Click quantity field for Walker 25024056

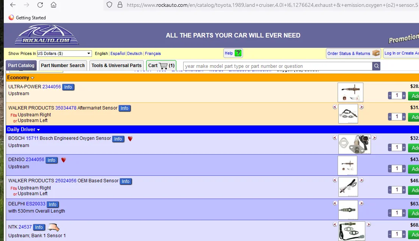(397, 190)
